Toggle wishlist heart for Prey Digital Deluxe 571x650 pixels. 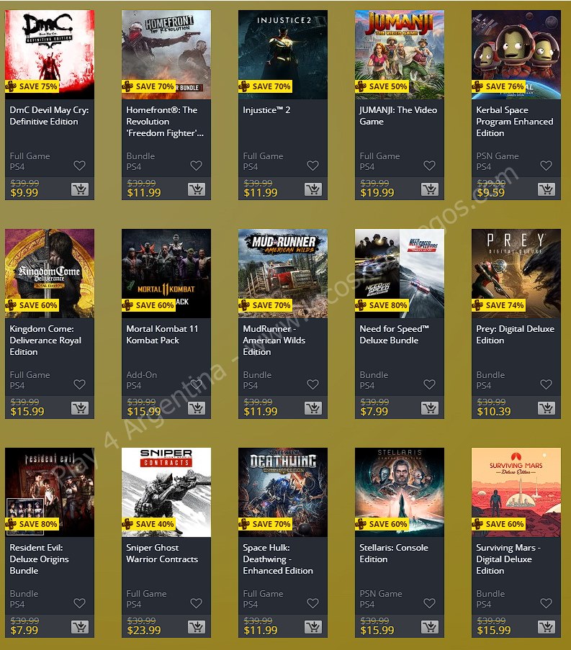pos(546,384)
